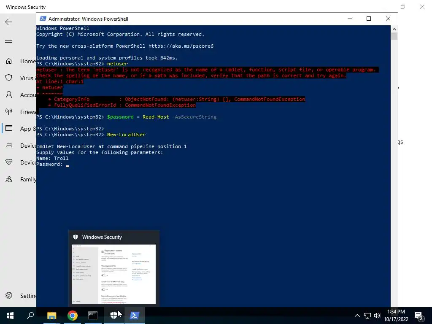Open volume control tray icon
The height and width of the screenshot is (324, 432).
(x=377, y=316)
